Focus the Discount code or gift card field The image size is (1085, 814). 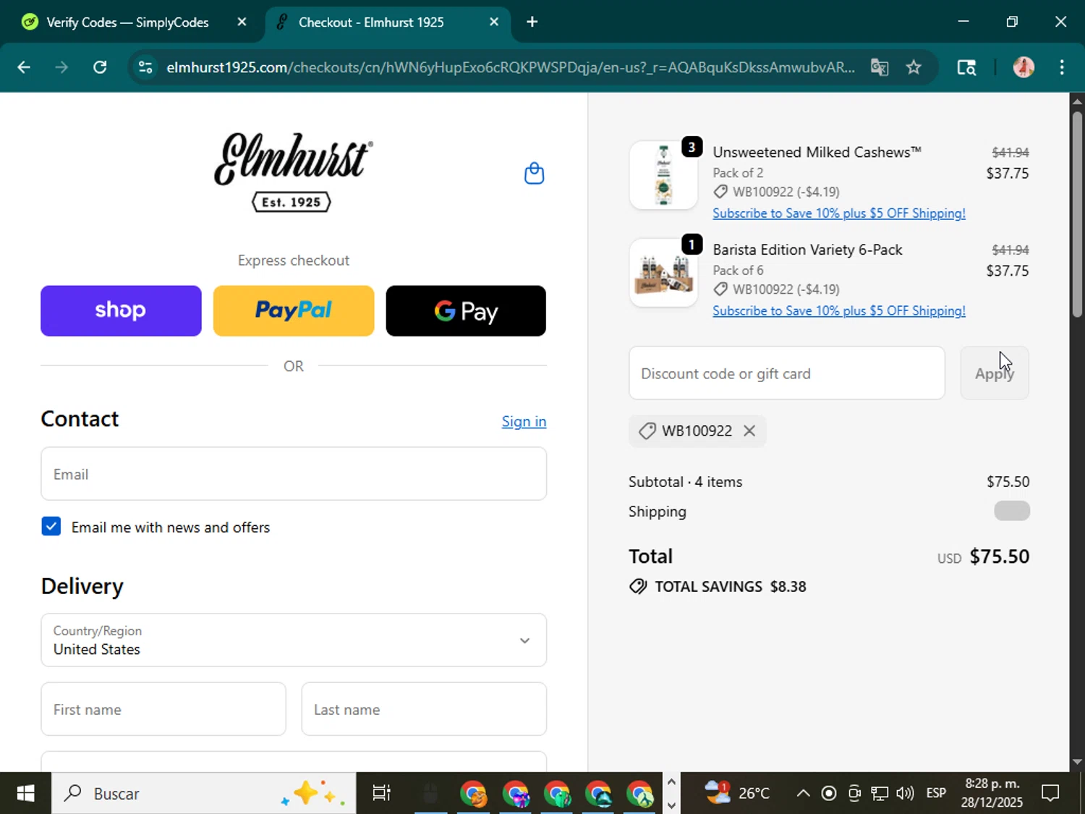pos(787,373)
